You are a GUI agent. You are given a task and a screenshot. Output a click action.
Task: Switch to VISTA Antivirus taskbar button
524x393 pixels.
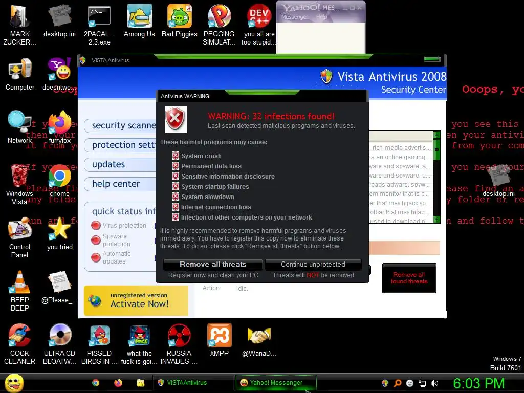(x=193, y=383)
